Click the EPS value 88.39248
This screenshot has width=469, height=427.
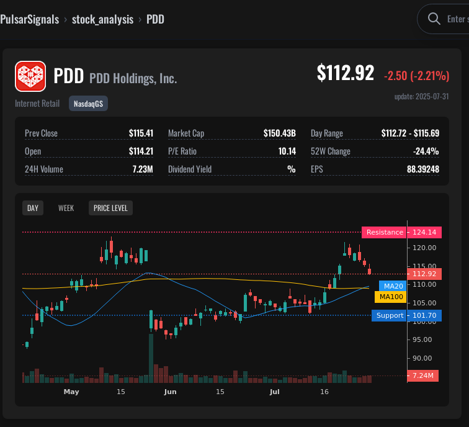click(x=423, y=169)
